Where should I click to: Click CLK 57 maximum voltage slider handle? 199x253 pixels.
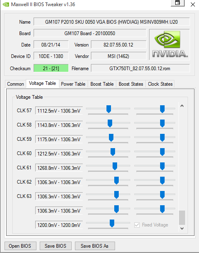tap(162, 109)
